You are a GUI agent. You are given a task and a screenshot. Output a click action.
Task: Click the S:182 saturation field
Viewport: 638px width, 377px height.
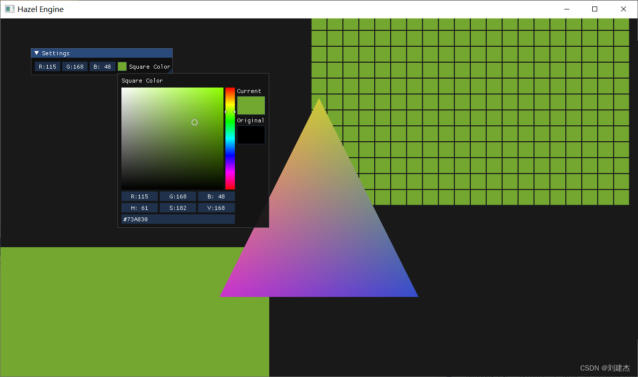[x=178, y=207]
